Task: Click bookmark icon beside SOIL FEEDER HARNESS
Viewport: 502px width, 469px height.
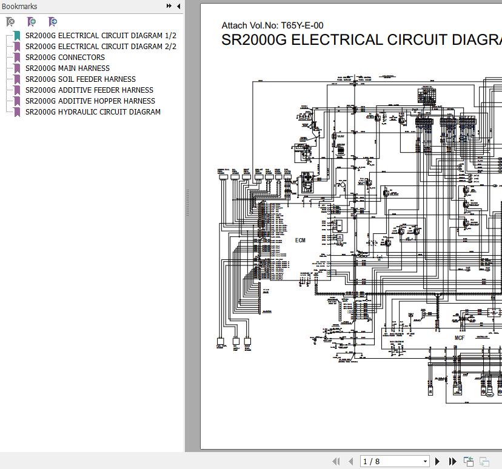Action: pos(17,79)
